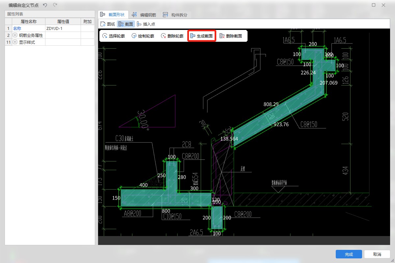This screenshot has height=263, width=395.
Task: Open the 构件拆分 tab
Action: point(175,15)
